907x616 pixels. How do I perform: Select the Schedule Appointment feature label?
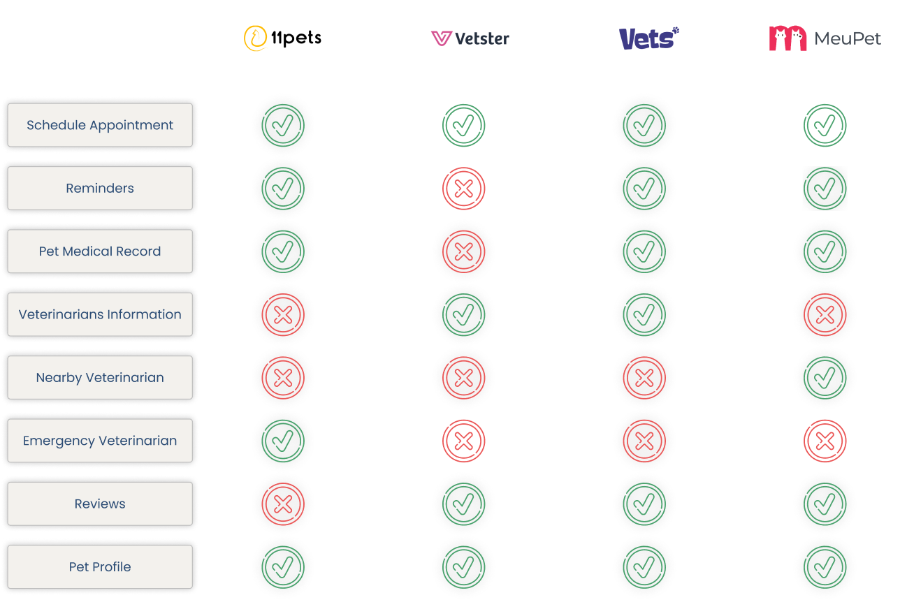100,125
